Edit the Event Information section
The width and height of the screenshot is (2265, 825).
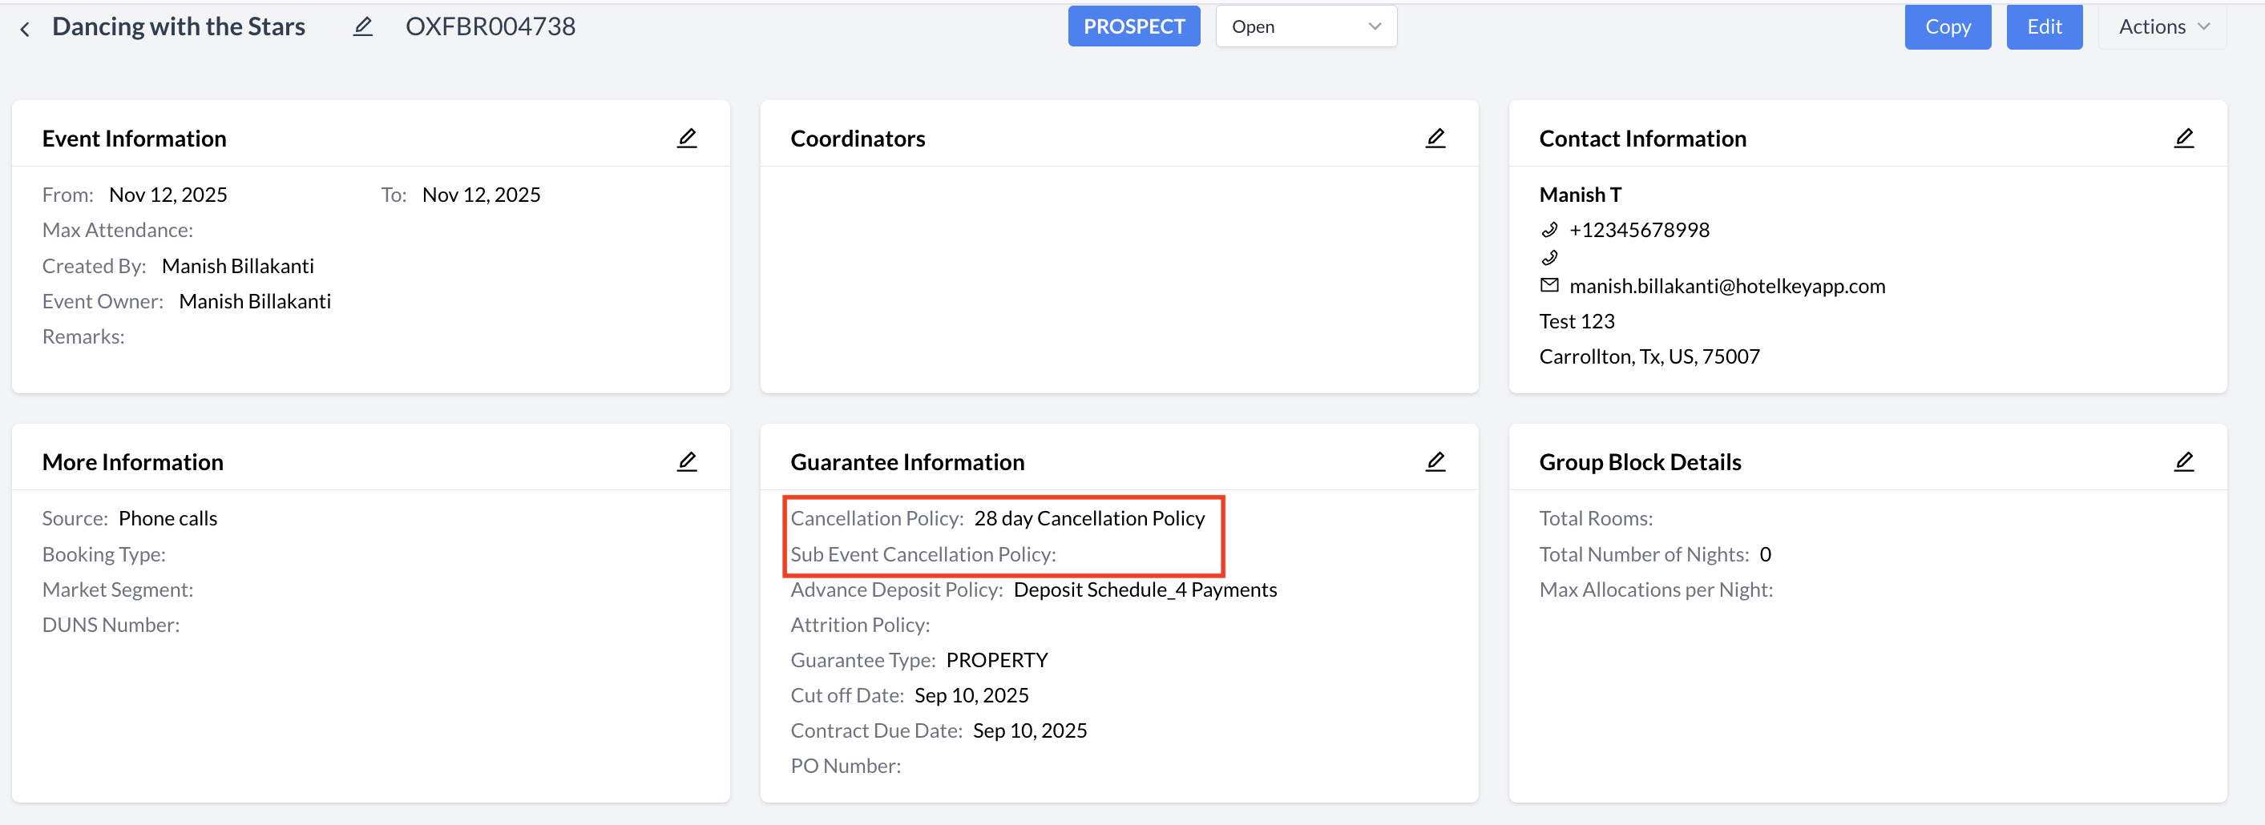tap(688, 137)
